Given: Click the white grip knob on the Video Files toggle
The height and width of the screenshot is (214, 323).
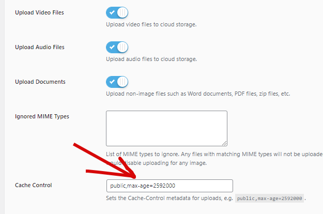Looking at the screenshot, I should tap(122, 12).
